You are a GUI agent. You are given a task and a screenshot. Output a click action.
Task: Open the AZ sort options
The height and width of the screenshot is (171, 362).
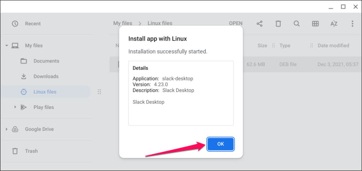(334, 24)
